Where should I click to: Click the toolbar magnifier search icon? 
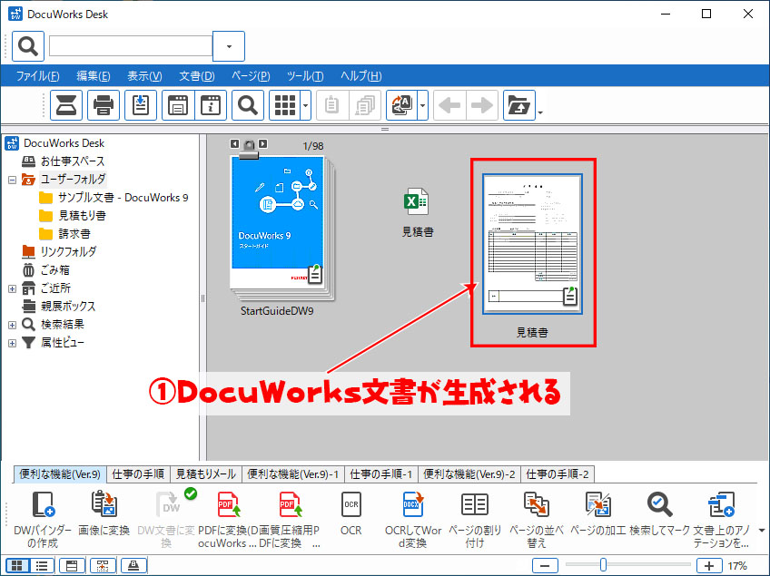[248, 105]
